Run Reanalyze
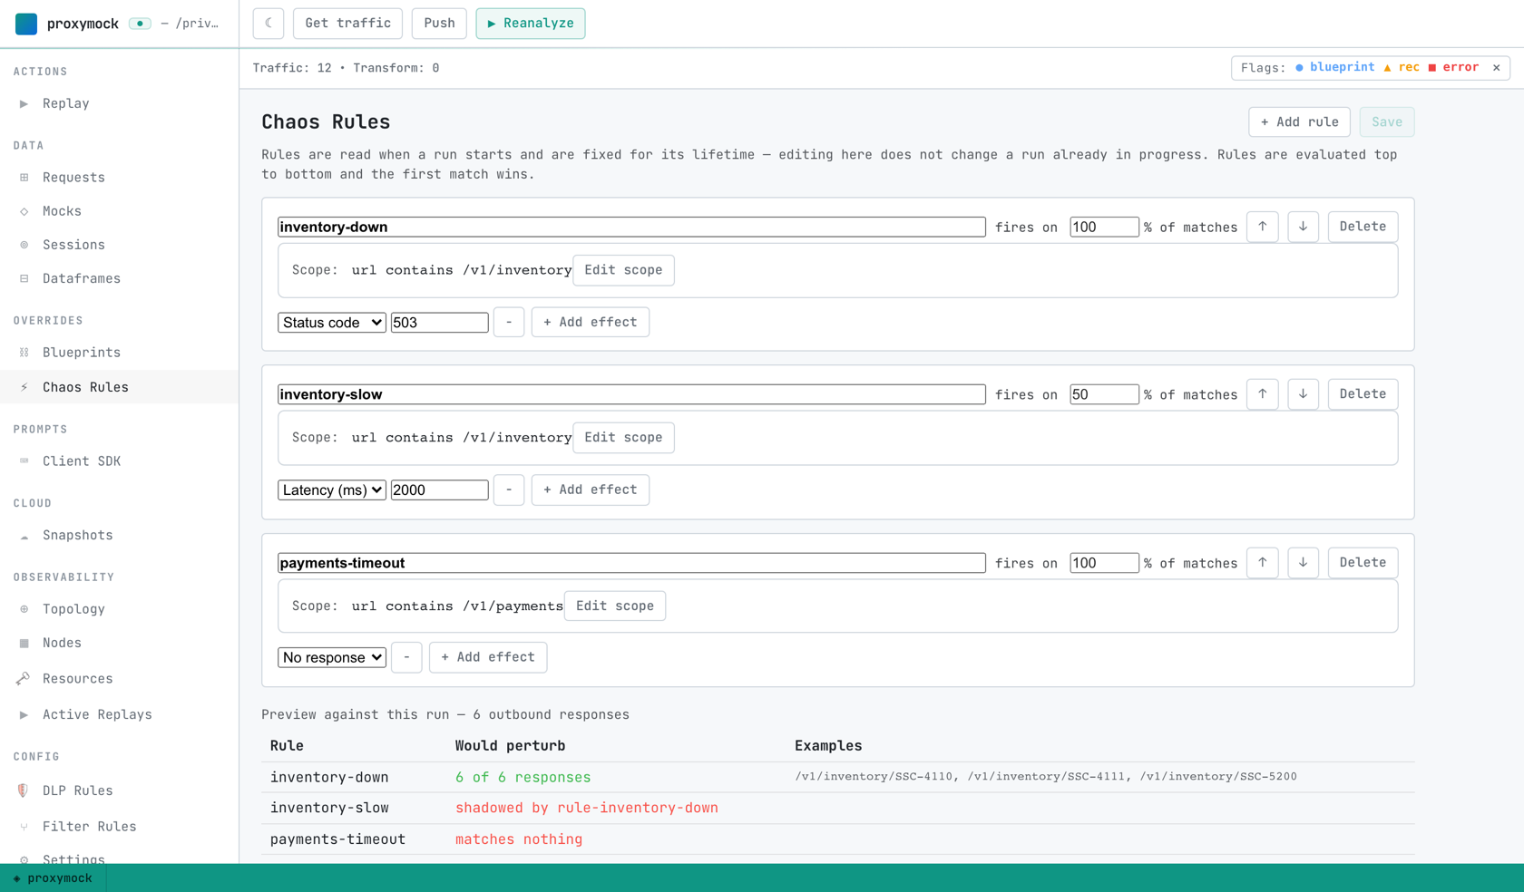 [531, 24]
